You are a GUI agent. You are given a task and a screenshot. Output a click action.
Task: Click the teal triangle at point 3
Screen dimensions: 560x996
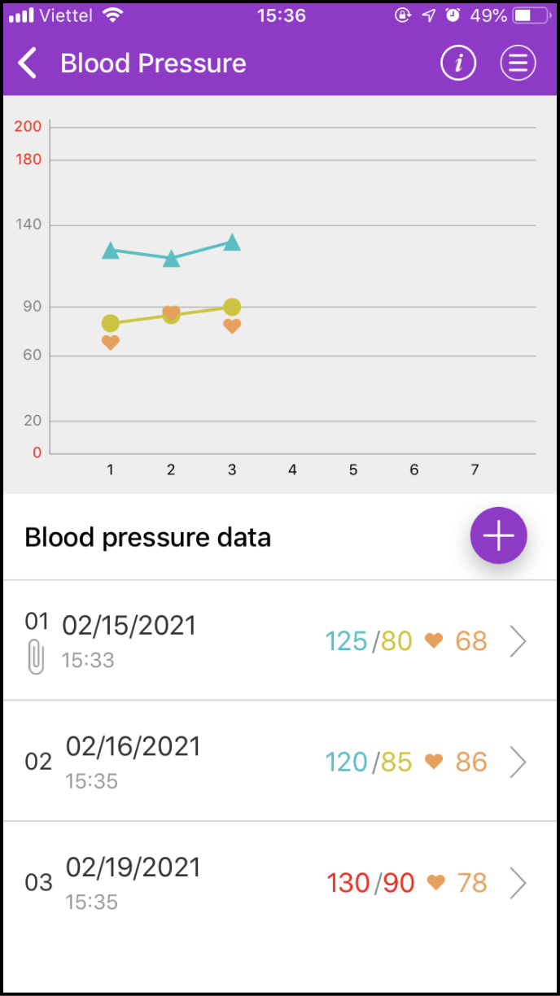232,242
